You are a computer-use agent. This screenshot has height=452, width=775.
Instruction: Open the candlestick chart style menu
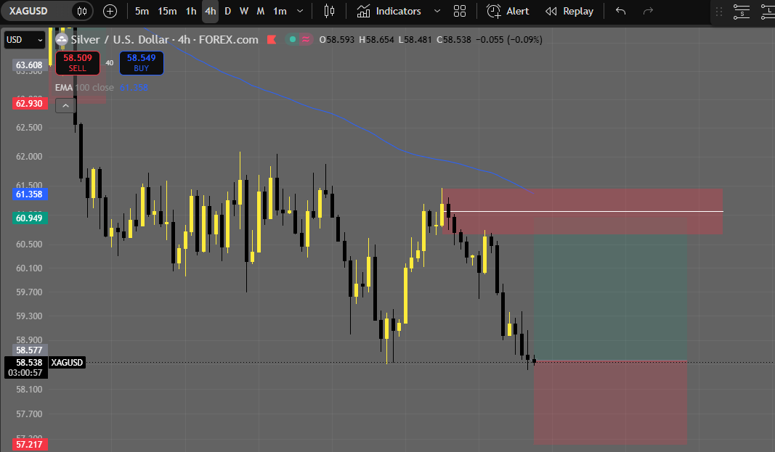329,11
